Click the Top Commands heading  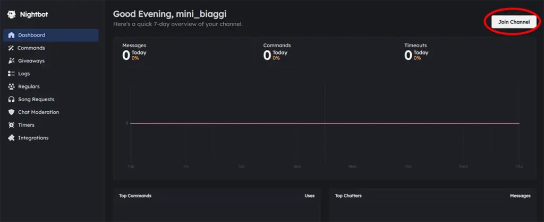point(135,196)
